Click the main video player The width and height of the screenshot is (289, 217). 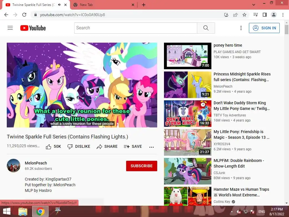click(x=82, y=85)
